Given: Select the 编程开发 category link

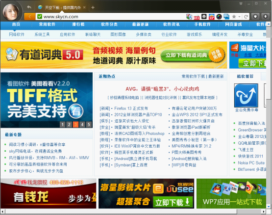Looking at the screenshot, I should (x=220, y=34).
